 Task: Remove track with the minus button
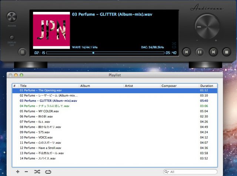[26, 172]
